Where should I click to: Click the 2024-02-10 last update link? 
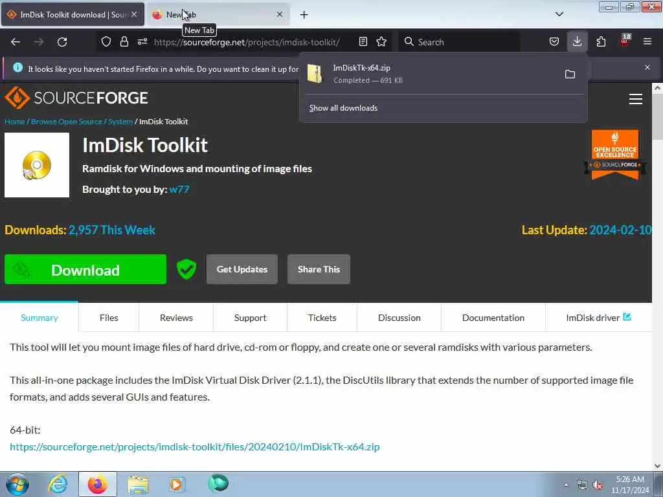pos(620,230)
